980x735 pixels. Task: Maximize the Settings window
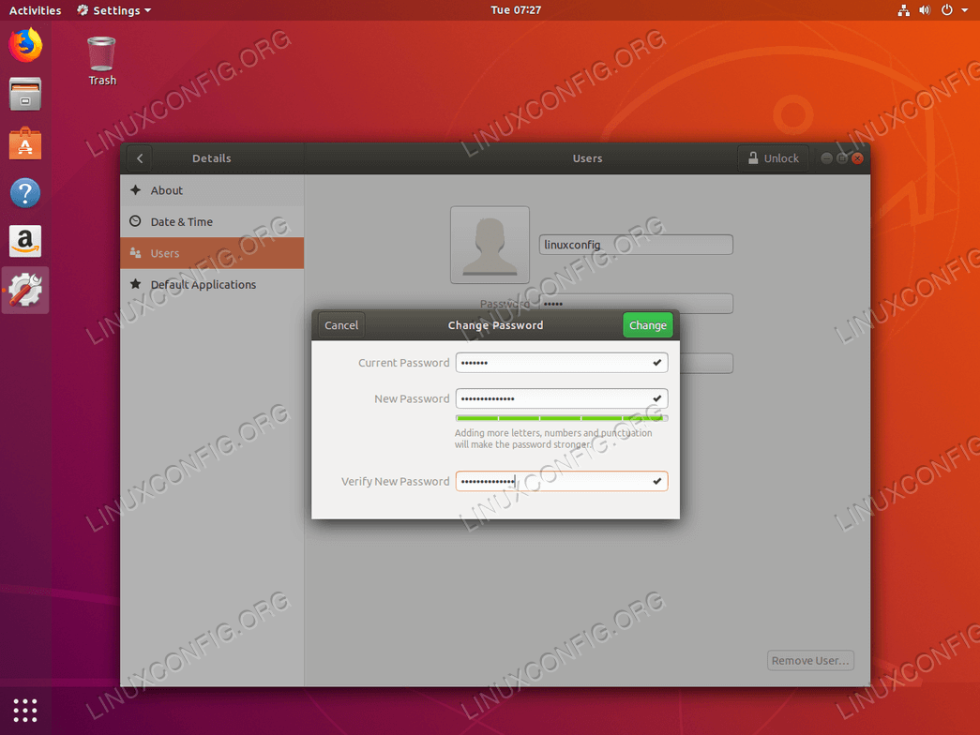pyautogui.click(x=842, y=158)
